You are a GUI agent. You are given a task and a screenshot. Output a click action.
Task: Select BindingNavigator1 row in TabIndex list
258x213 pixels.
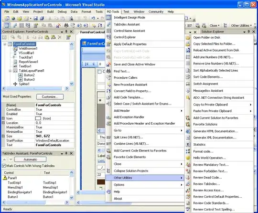click(36, 192)
